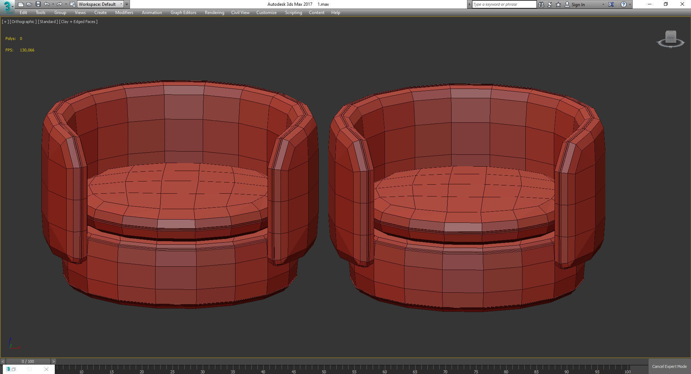Open the Communication Center satellite icon
691x374 pixels.
tap(550, 4)
